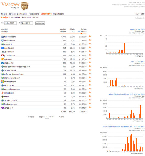Screen dimensions: 145x156
Task: Click the Dropbox favicon
Action: pos(3,41)
